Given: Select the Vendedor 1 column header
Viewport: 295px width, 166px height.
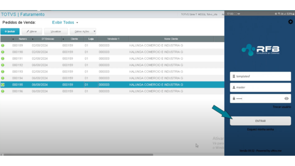Looking at the screenshot, I should pyautogui.click(x=113, y=39).
